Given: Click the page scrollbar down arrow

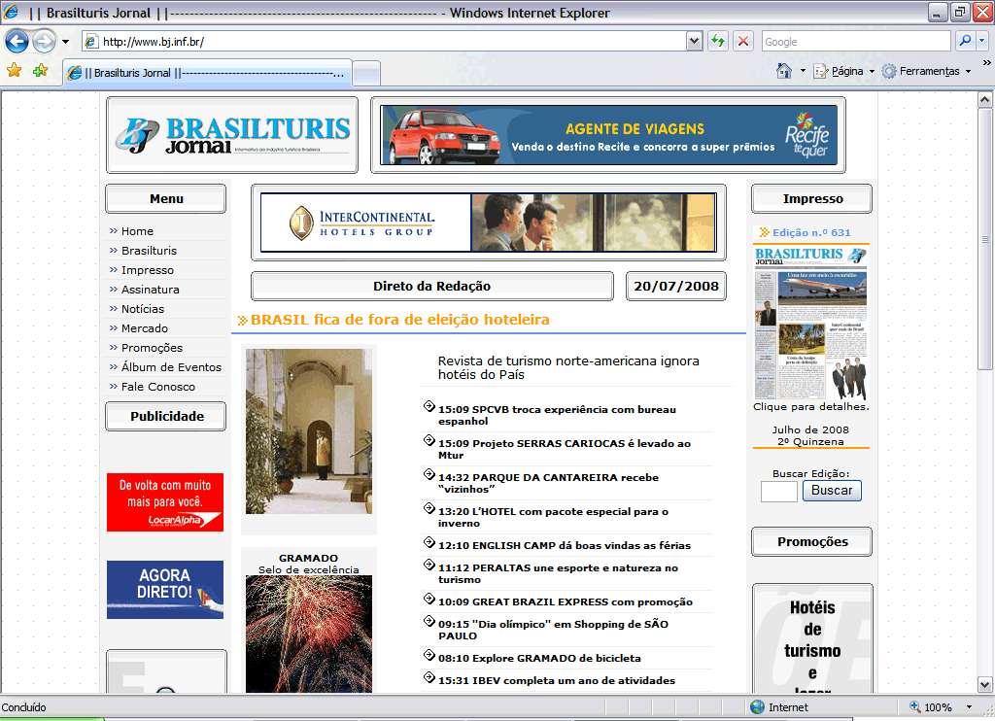Looking at the screenshot, I should (x=985, y=685).
